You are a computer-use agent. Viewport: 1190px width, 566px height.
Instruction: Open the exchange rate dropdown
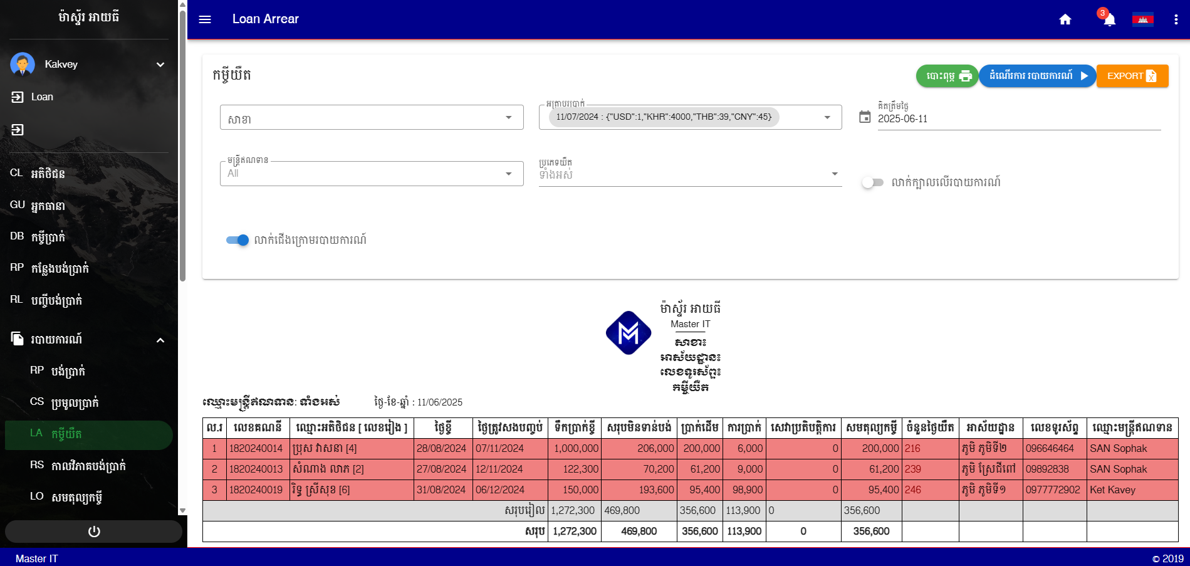(690, 117)
